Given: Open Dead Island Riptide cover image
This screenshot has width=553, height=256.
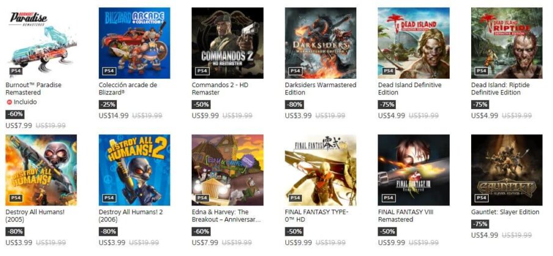Looking at the screenshot, I should coord(506,43).
